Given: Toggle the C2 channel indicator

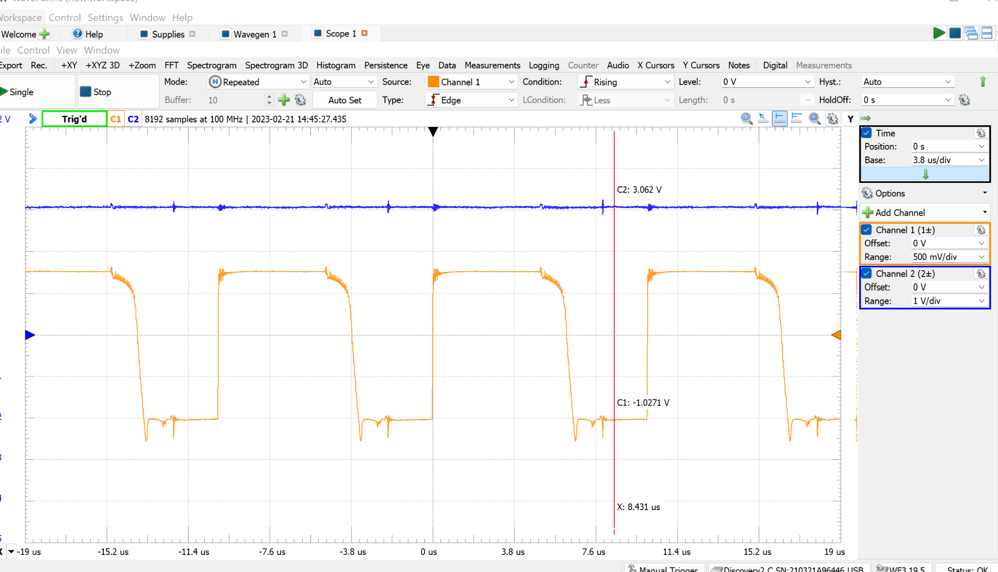Looking at the screenshot, I should point(133,118).
